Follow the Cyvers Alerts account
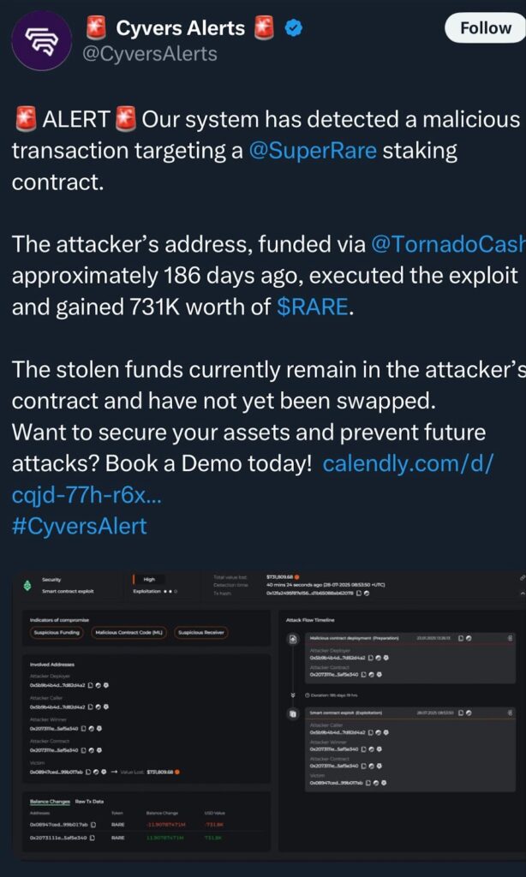The image size is (526, 877). 485,28
